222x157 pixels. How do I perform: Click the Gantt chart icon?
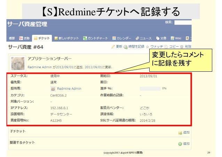coord(85,38)
